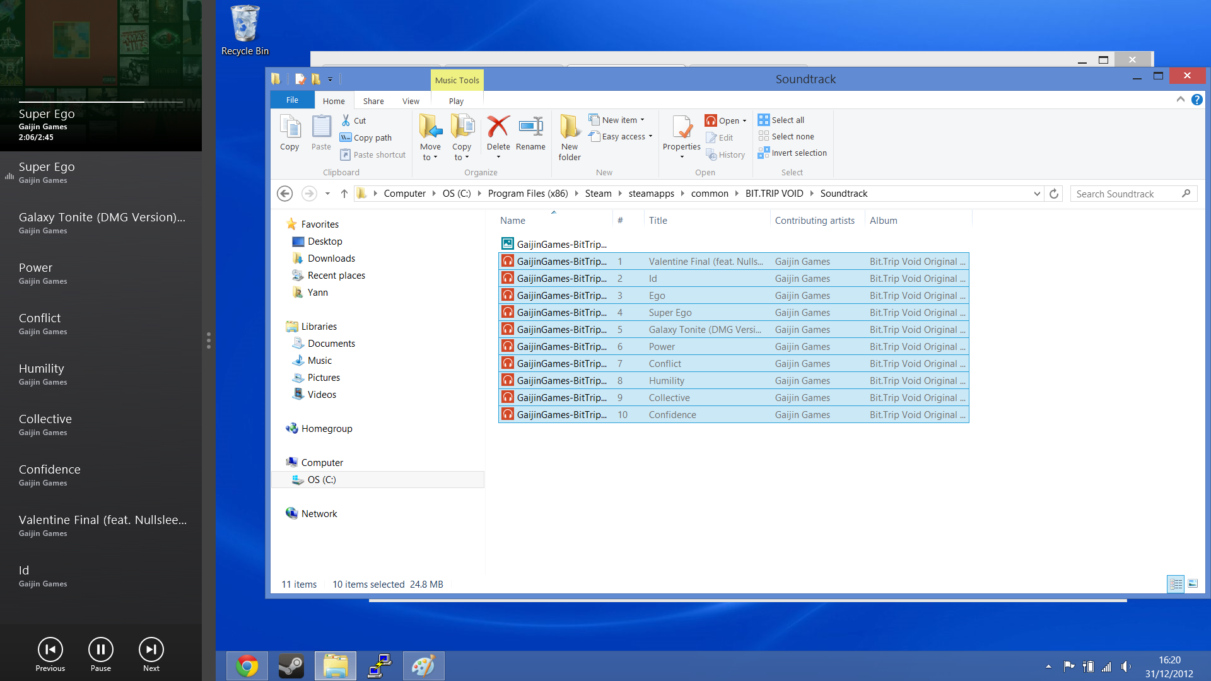Switch to the Share ribbon tab
This screenshot has height=681, width=1211.
373,101
